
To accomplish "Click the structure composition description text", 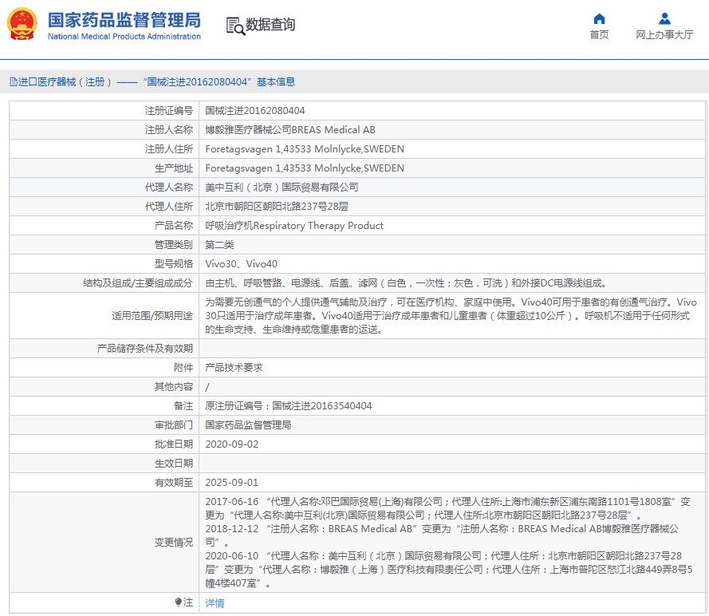I will (x=406, y=283).
